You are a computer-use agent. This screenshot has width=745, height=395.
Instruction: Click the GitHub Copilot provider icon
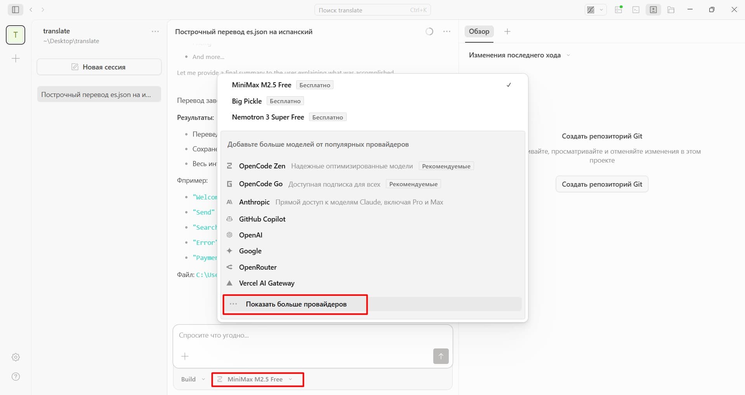229,219
